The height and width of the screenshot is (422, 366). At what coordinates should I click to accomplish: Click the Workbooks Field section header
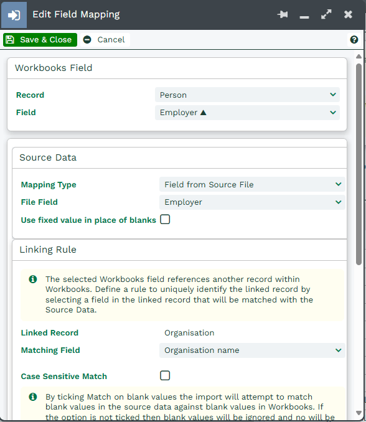pyautogui.click(x=177, y=68)
